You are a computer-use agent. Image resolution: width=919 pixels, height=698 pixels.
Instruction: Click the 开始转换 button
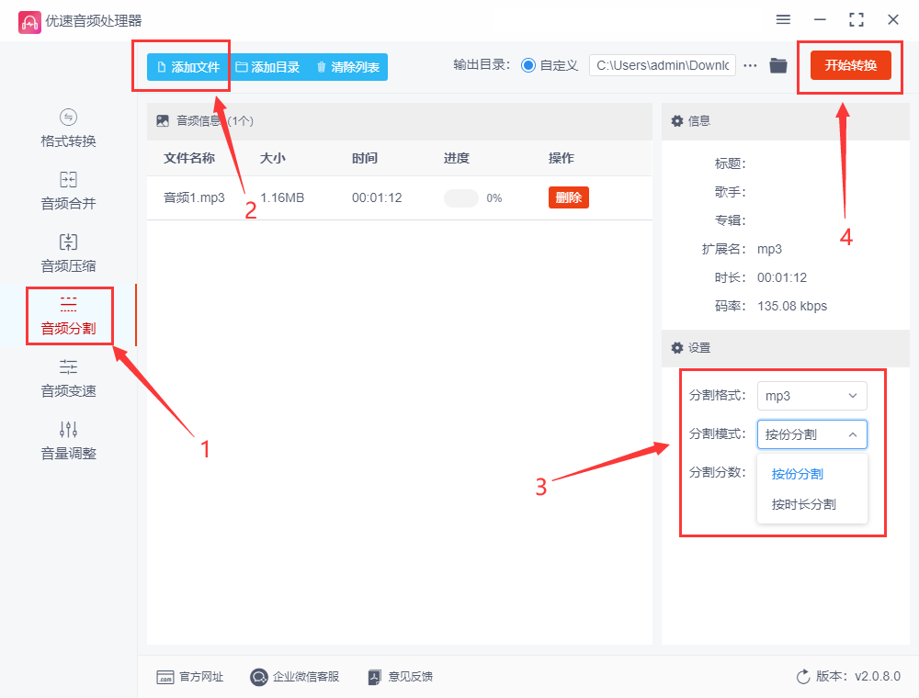pyautogui.click(x=850, y=65)
